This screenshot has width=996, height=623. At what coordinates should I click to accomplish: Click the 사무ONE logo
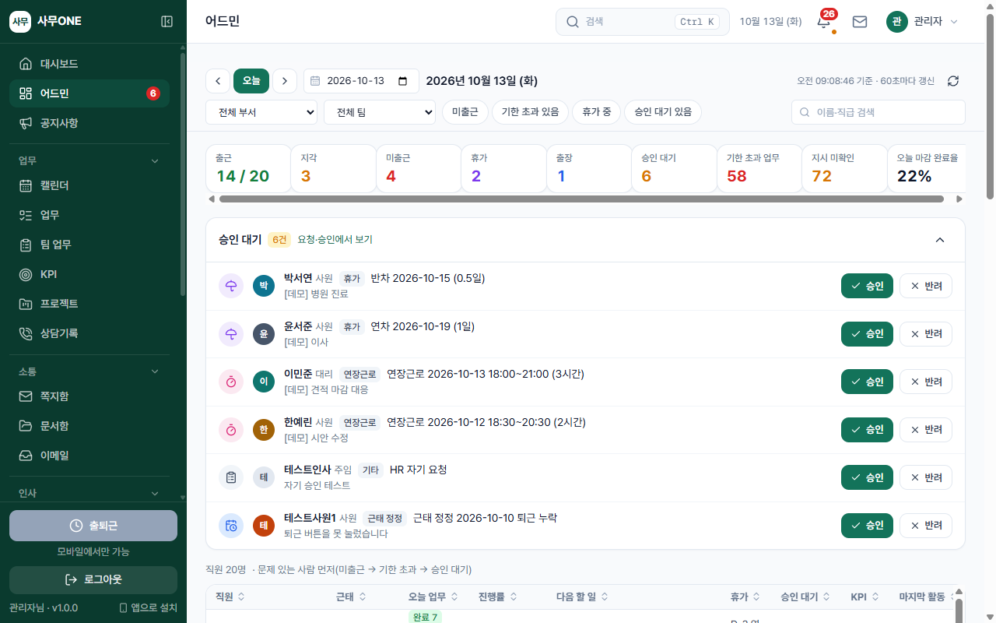45,22
